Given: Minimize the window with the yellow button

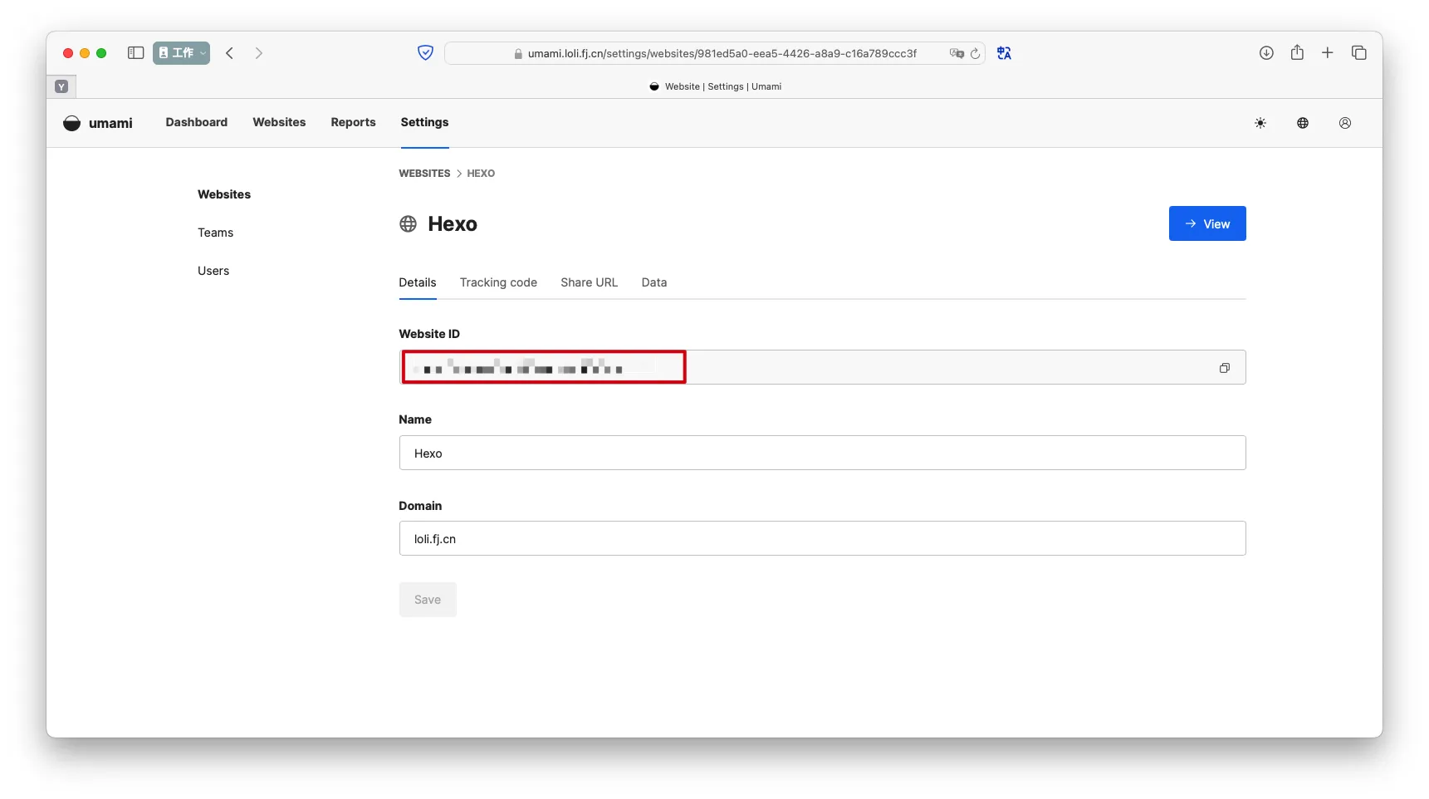Looking at the screenshot, I should tap(85, 53).
